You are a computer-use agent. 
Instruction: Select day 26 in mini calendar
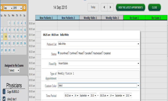(x=25, y=43)
